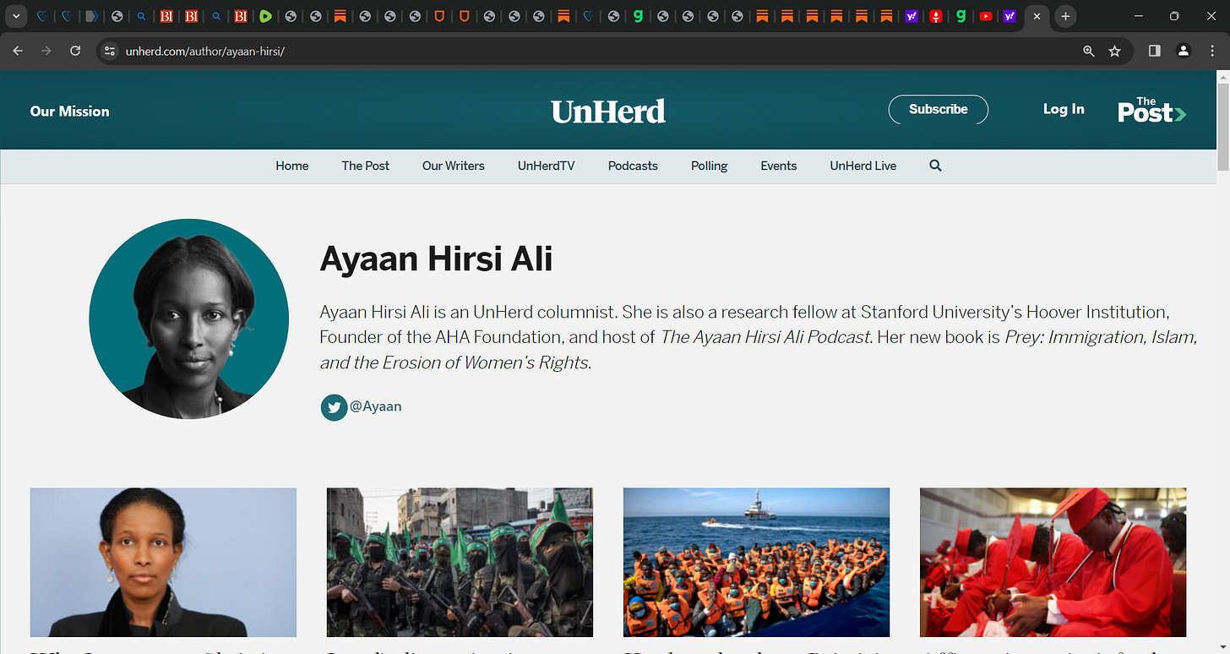Open the article with red graduation gowns thumbnail
This screenshot has width=1230, height=654.
point(1053,562)
